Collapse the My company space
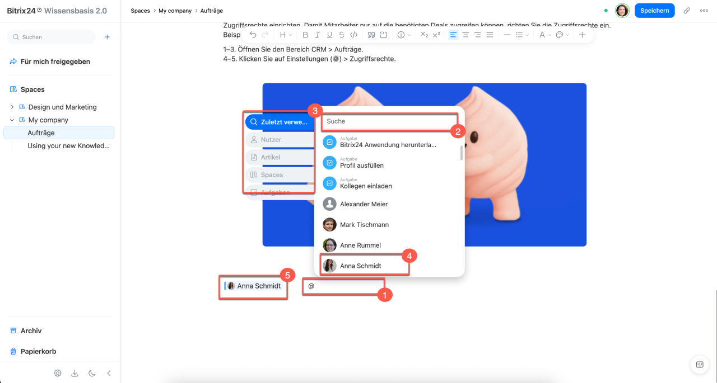This screenshot has height=383, width=717. tap(12, 120)
